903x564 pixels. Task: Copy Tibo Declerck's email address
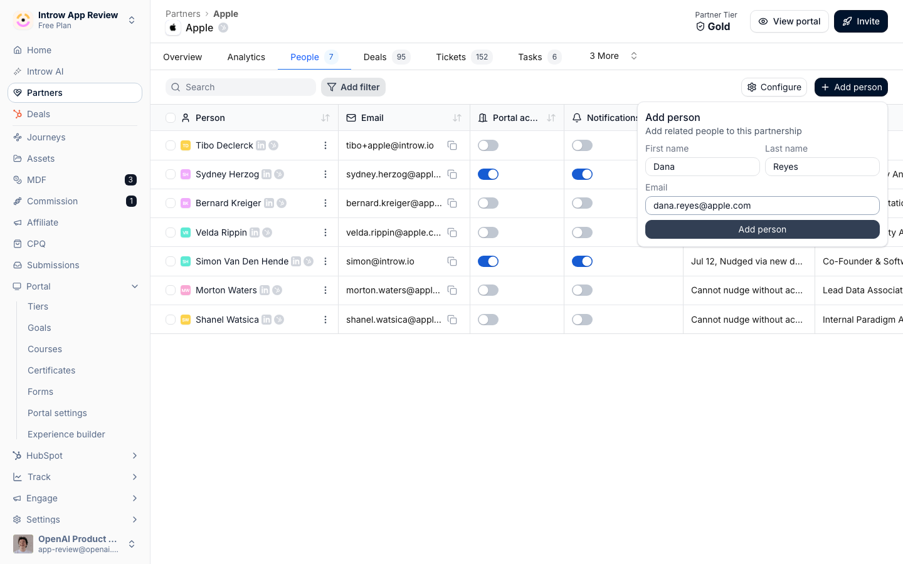point(452,145)
